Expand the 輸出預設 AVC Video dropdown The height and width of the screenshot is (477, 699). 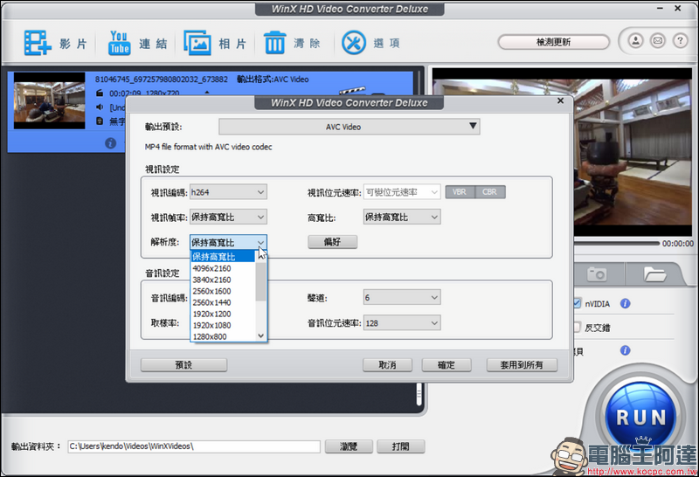(349, 127)
